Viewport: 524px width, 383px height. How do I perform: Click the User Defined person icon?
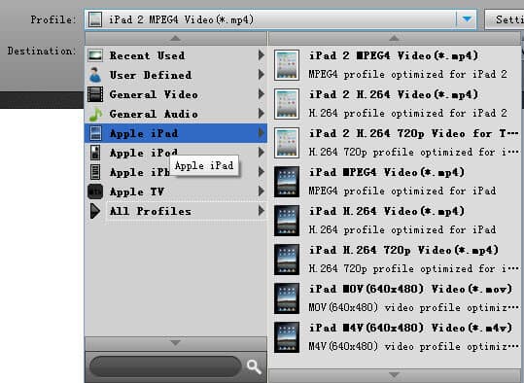click(95, 75)
